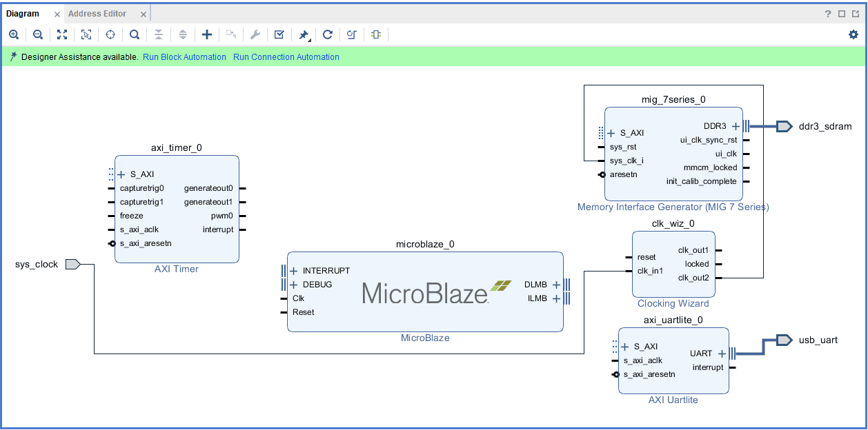
Task: Click the Run Block Automation link
Action: click(184, 57)
